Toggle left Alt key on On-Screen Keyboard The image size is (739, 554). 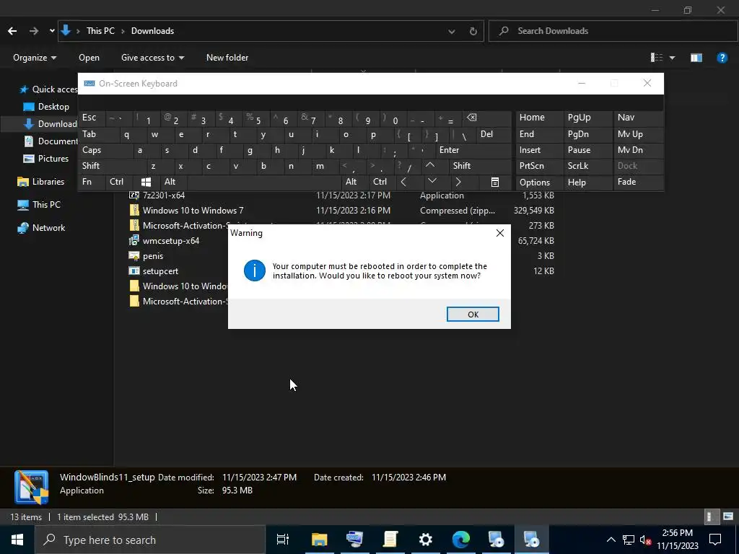(174, 182)
